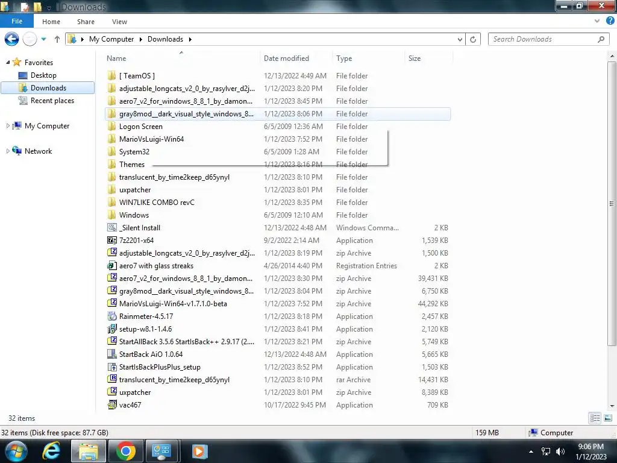Refresh the Downloads folder view

coord(473,39)
